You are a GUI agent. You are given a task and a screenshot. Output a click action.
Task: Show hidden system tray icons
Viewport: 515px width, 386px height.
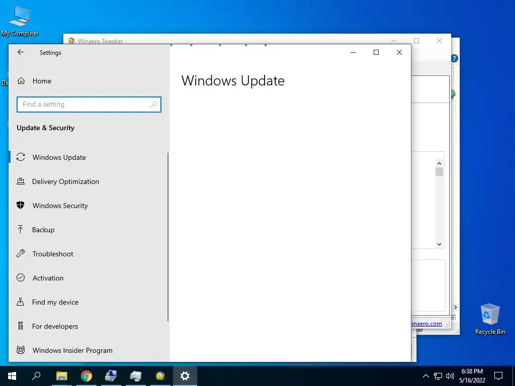425,376
